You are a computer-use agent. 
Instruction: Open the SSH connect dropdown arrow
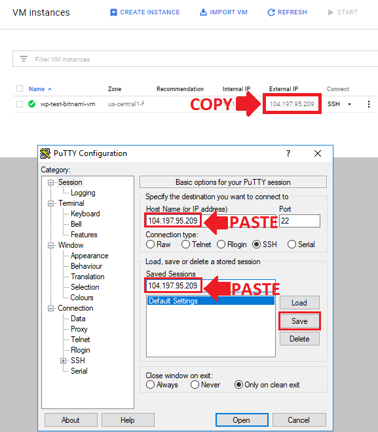tap(349, 104)
